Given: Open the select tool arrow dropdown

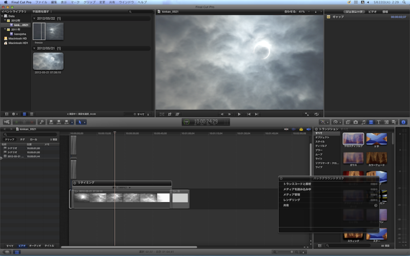Looking at the screenshot, I should click(x=81, y=122).
